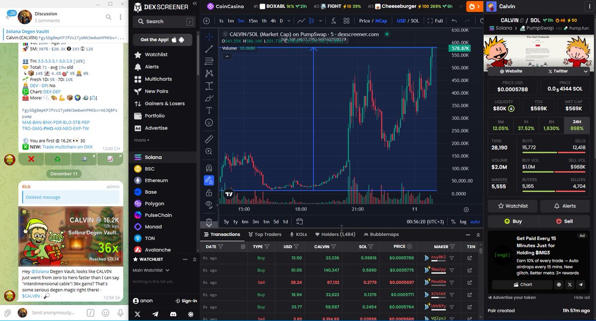Click the red Sell button in the token panel
The height and width of the screenshot is (321, 596).
click(x=564, y=221)
